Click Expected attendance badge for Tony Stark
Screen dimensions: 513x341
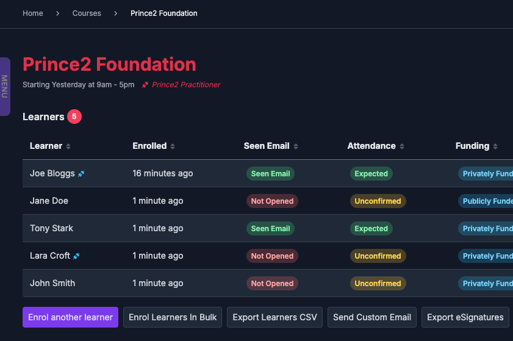(371, 229)
